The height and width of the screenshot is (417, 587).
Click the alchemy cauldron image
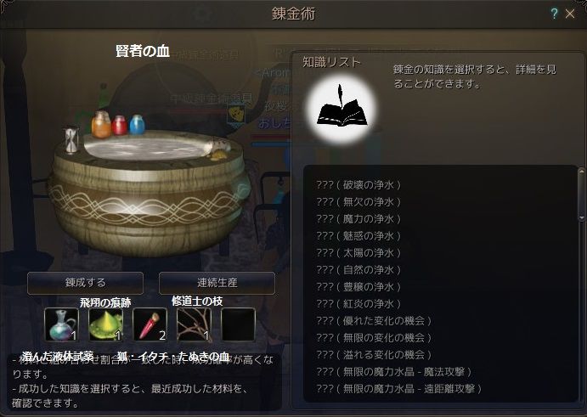click(148, 187)
